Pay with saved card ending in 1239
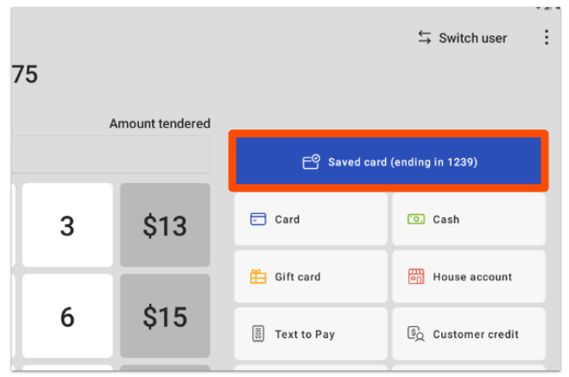569x377 pixels. (388, 161)
